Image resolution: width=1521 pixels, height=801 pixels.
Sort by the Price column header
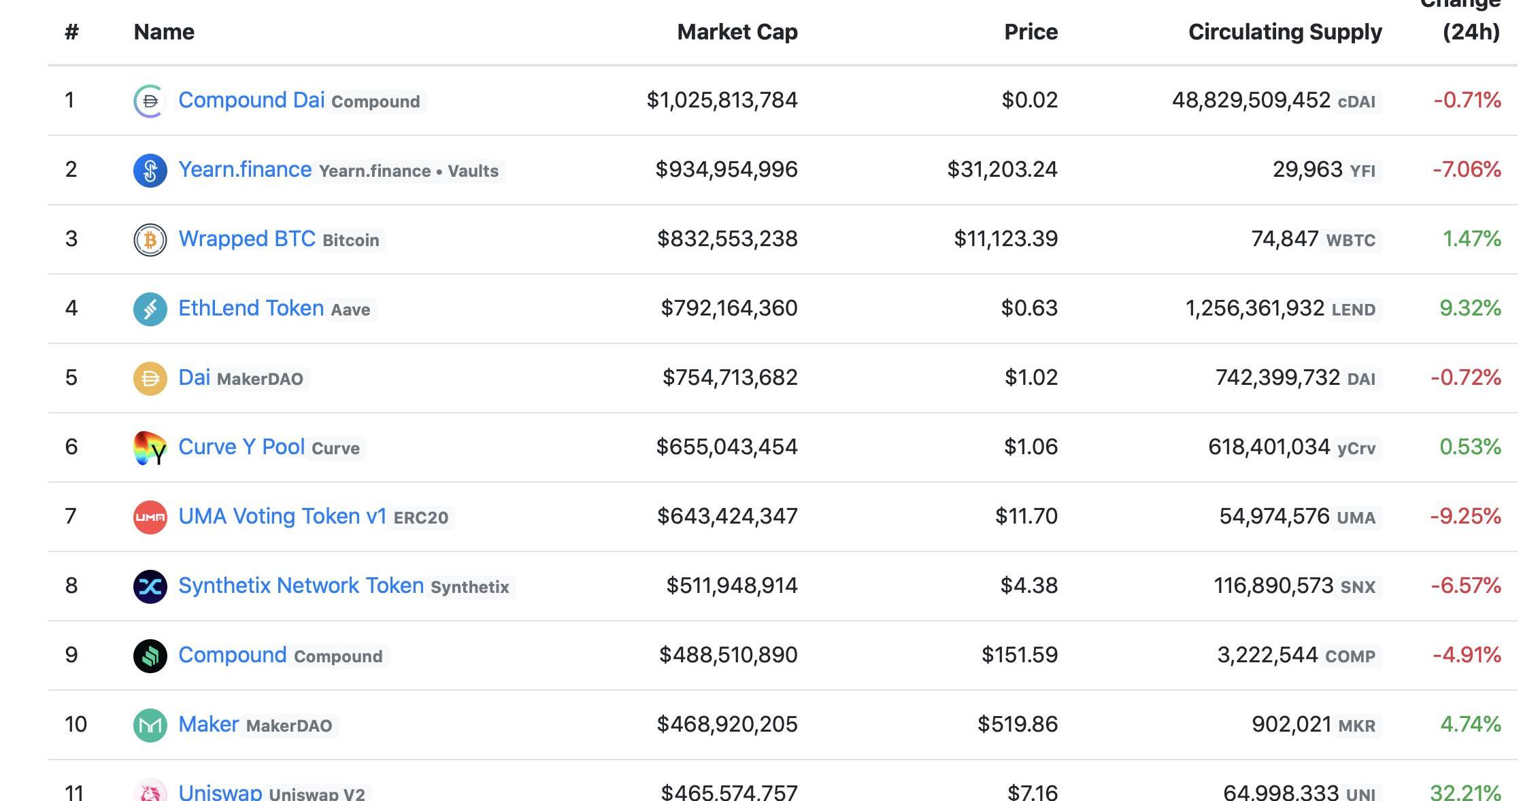1030,32
